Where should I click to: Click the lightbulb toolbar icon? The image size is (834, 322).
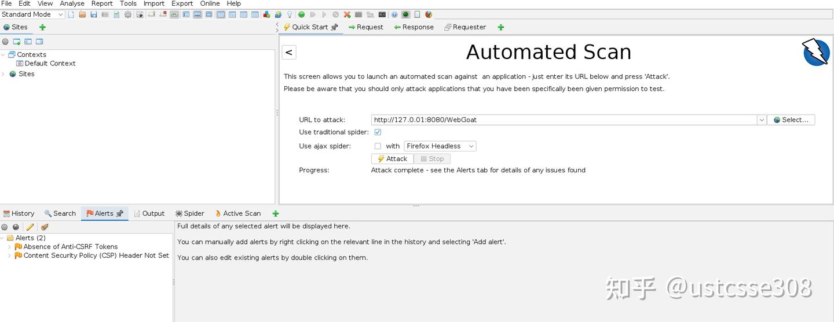[289, 14]
